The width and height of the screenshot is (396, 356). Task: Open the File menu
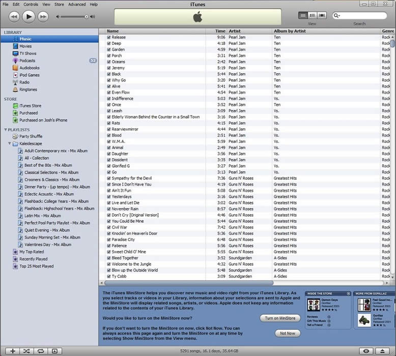tap(5, 4)
